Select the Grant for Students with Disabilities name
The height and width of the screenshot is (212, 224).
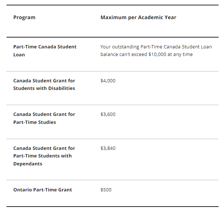point(44,85)
